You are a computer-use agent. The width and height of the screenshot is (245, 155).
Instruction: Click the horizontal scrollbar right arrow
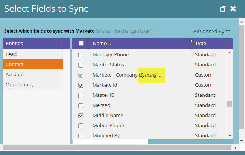point(235,147)
